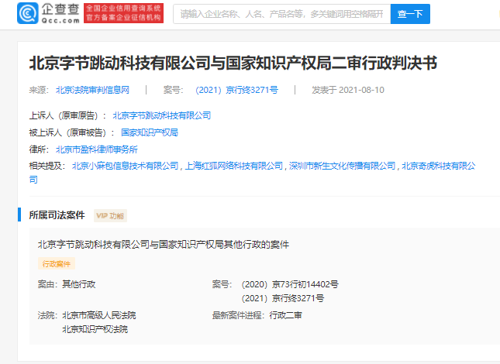The height and width of the screenshot is (364, 500).
Task: Click the red 全国企业信用查询系统 banner
Action: pos(124,13)
